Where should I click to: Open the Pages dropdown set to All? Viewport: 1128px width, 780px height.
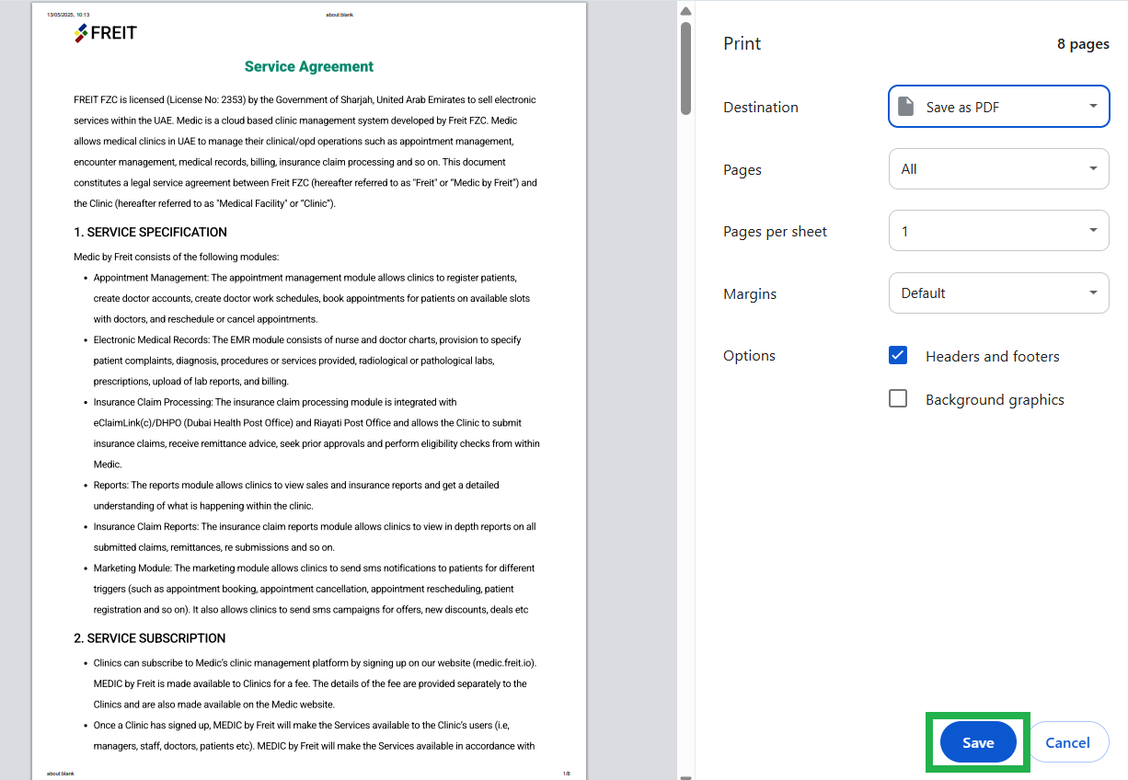coord(998,169)
